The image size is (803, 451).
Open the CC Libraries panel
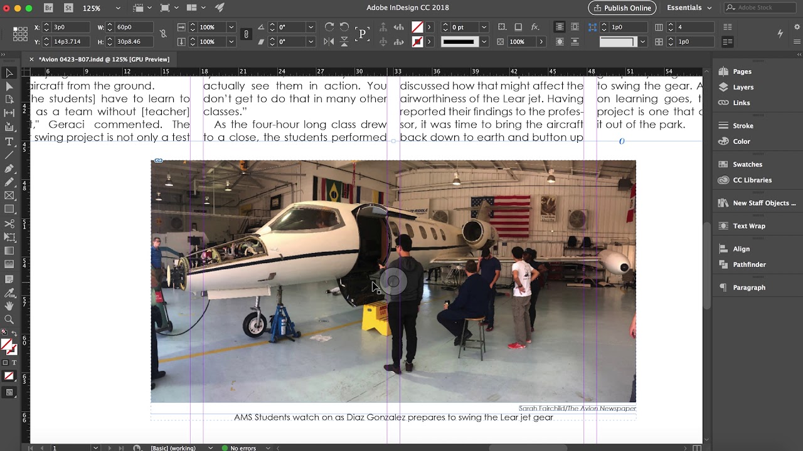click(752, 180)
